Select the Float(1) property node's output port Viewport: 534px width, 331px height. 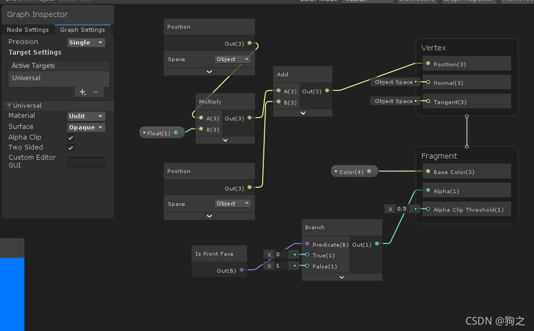[177, 133]
